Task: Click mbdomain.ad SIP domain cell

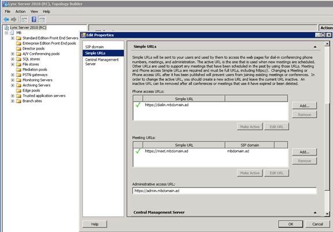Action: (x=238, y=151)
